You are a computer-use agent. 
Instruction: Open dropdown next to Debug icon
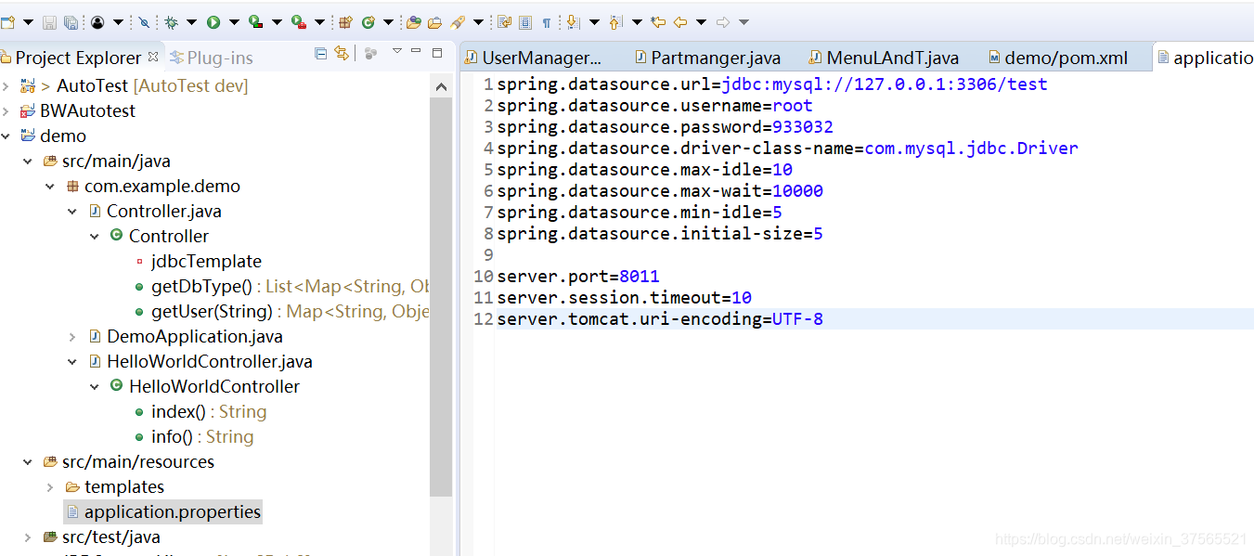pos(191,21)
